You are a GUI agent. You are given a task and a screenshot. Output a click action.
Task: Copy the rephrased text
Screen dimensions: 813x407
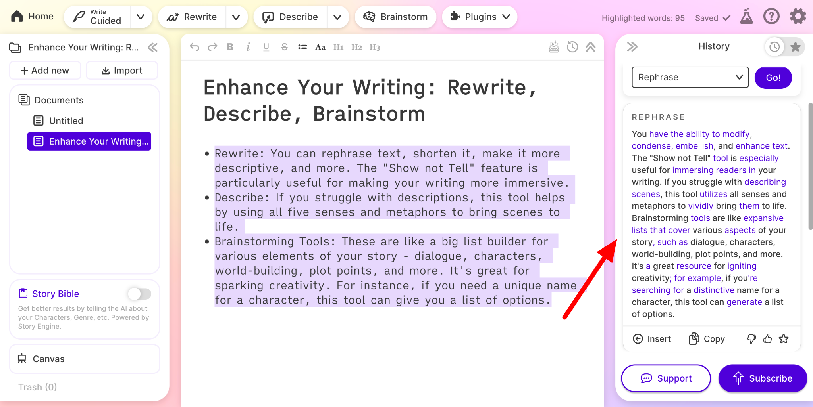coord(707,339)
